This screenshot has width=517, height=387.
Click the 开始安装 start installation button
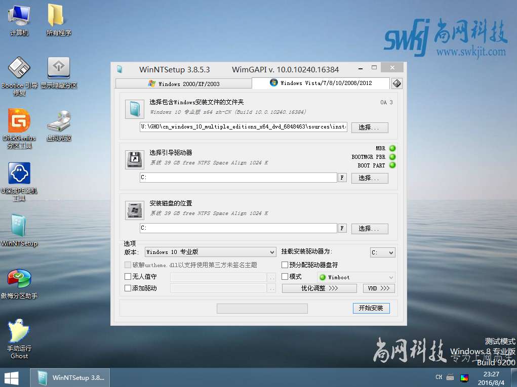click(371, 308)
